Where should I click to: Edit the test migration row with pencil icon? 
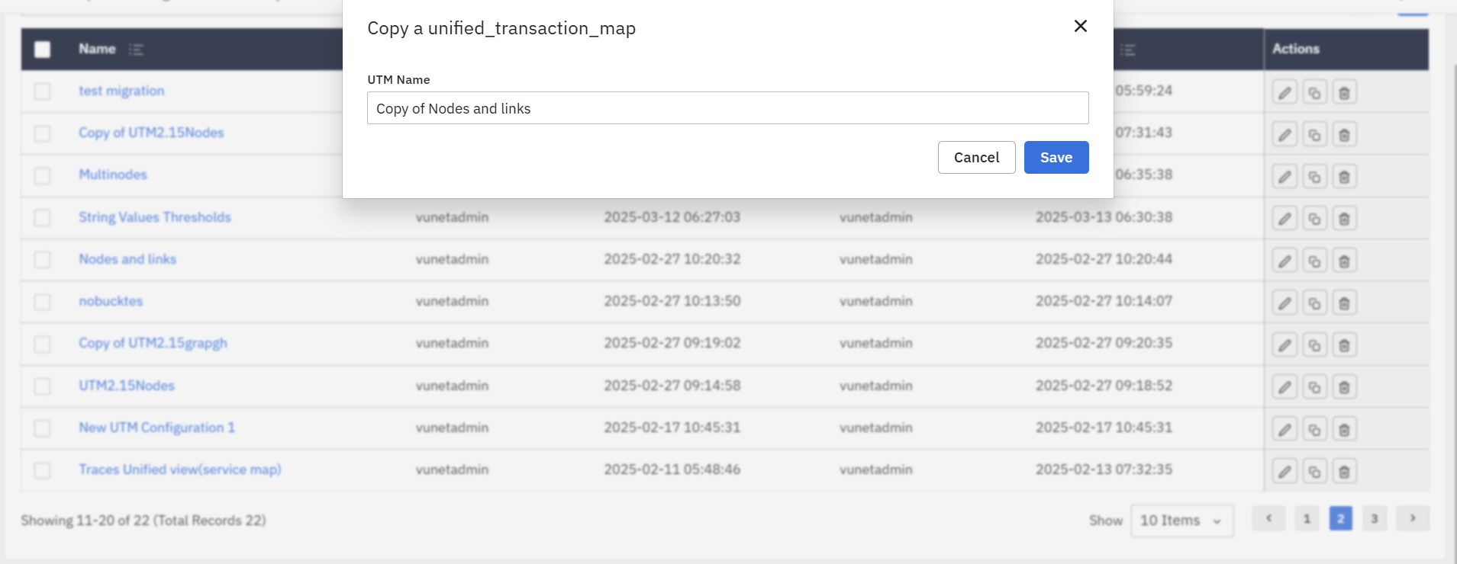tap(1285, 93)
